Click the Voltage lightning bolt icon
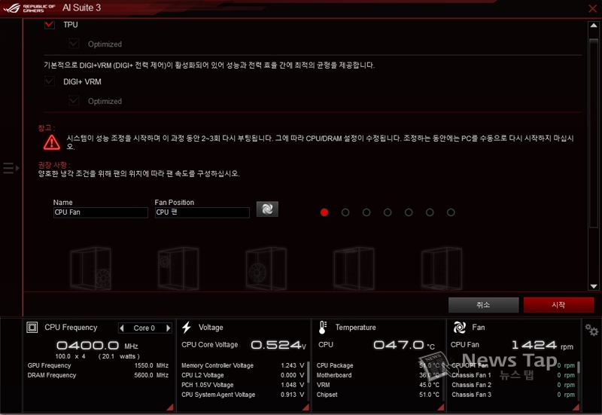Image resolution: width=602 pixels, height=415 pixels. pos(187,328)
